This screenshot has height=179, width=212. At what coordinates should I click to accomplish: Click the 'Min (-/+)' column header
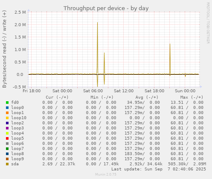pyautogui.click(x=102, y=97)
